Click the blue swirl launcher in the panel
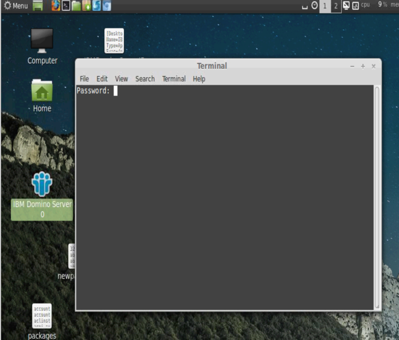 click(x=97, y=6)
